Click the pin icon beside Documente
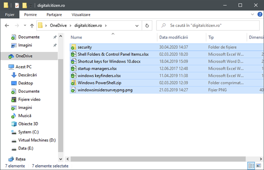Viewport: 264px width, 170px height. tap(55, 37)
